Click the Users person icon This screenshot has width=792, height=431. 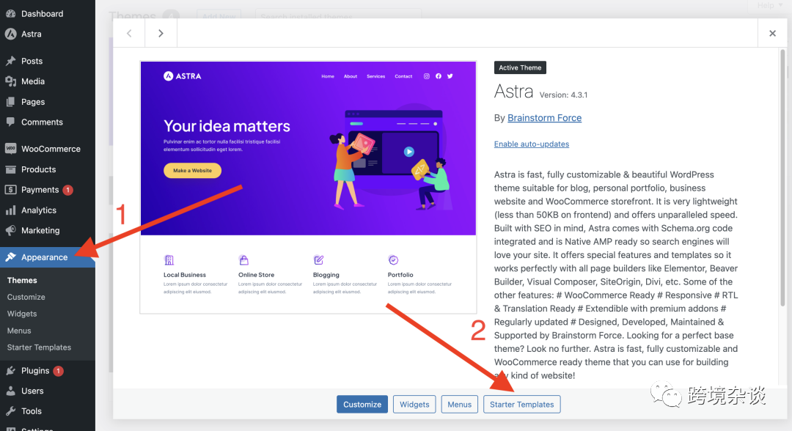[10, 391]
